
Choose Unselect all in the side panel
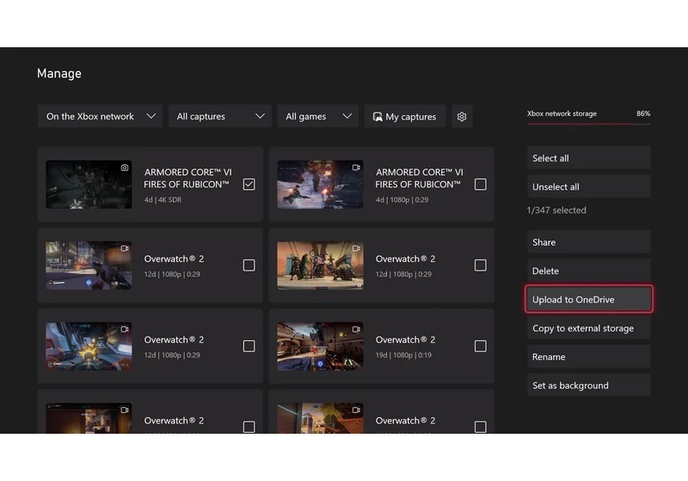pos(589,186)
